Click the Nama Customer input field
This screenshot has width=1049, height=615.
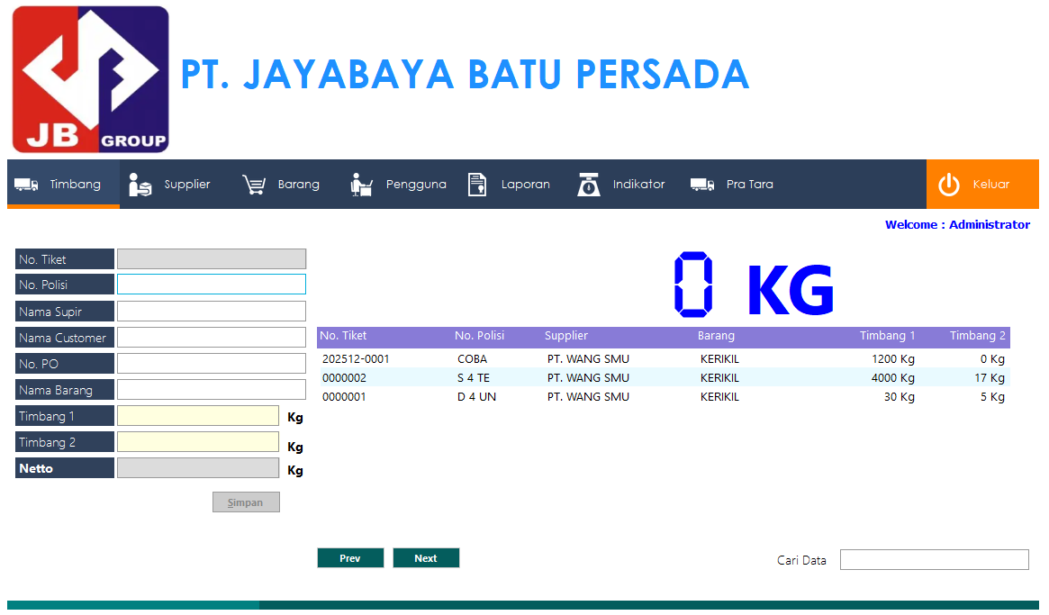click(212, 338)
